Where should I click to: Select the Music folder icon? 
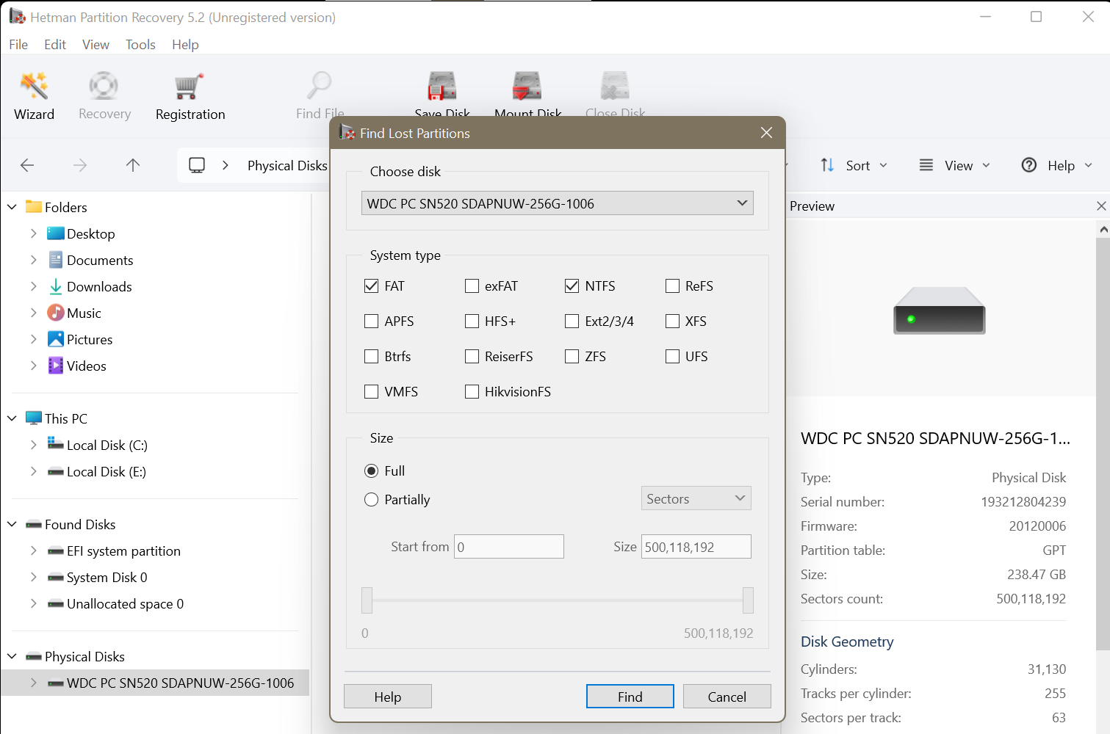56,313
